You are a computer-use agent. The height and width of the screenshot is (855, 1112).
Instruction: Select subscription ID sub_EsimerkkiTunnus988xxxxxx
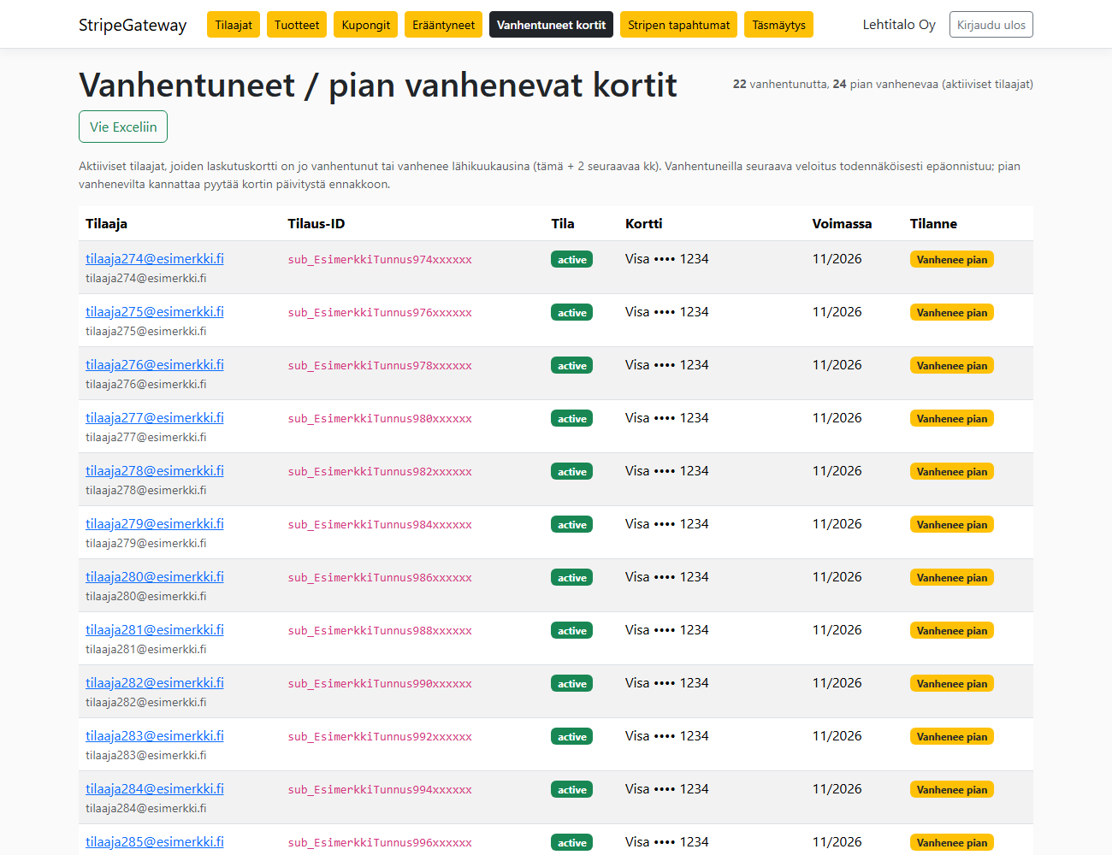[x=380, y=631]
